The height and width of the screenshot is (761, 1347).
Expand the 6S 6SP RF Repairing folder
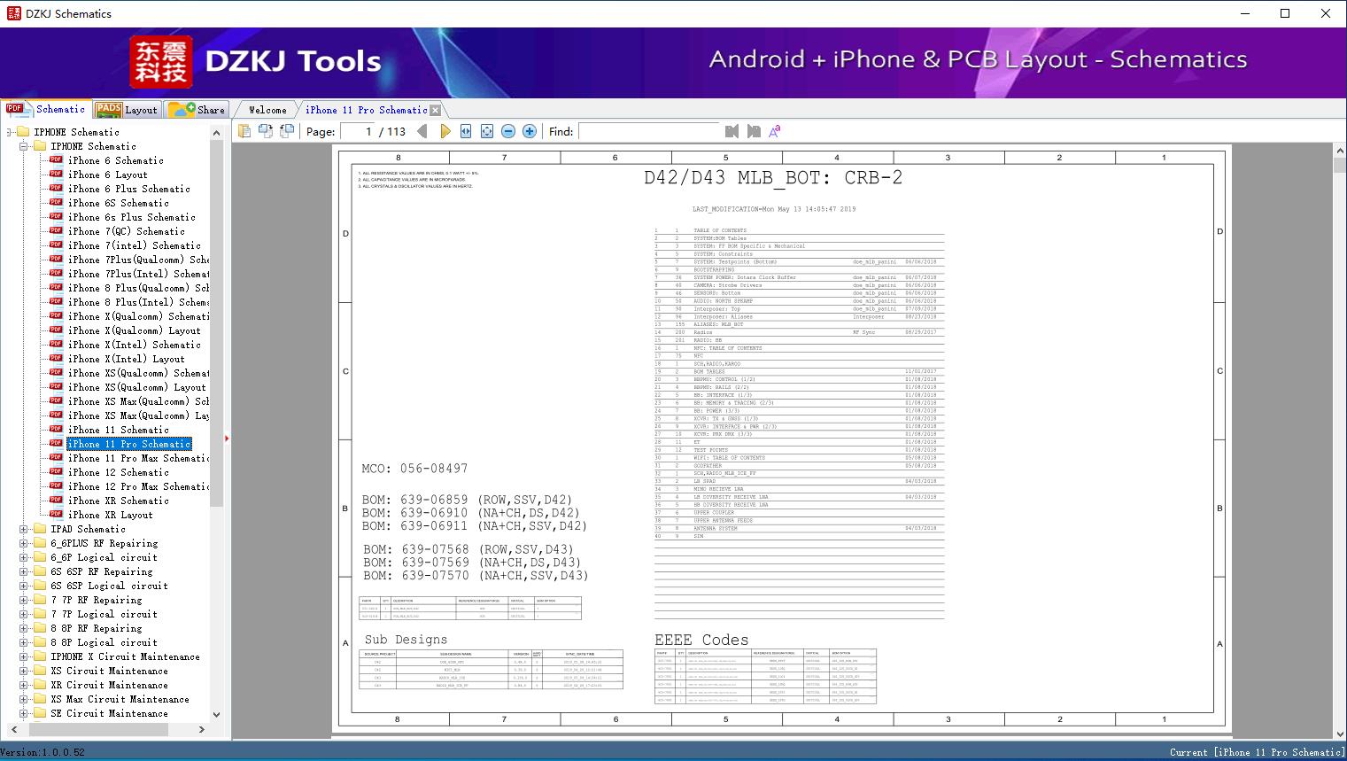(x=24, y=571)
